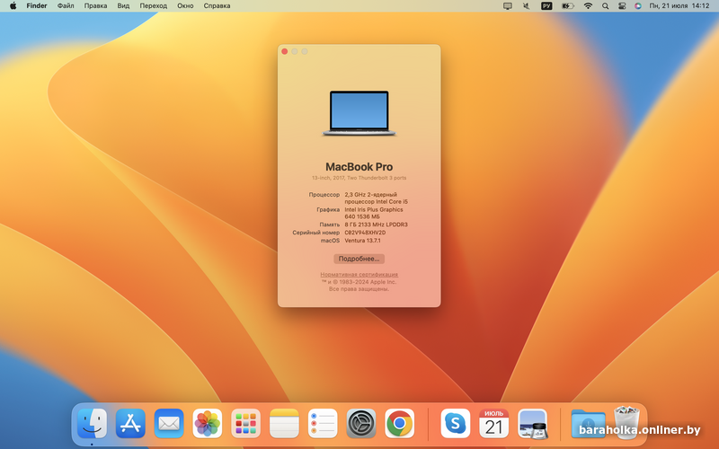Image resolution: width=719 pixels, height=449 pixels.
Task: Open the Нормативная сертификация link
Action: (359, 275)
